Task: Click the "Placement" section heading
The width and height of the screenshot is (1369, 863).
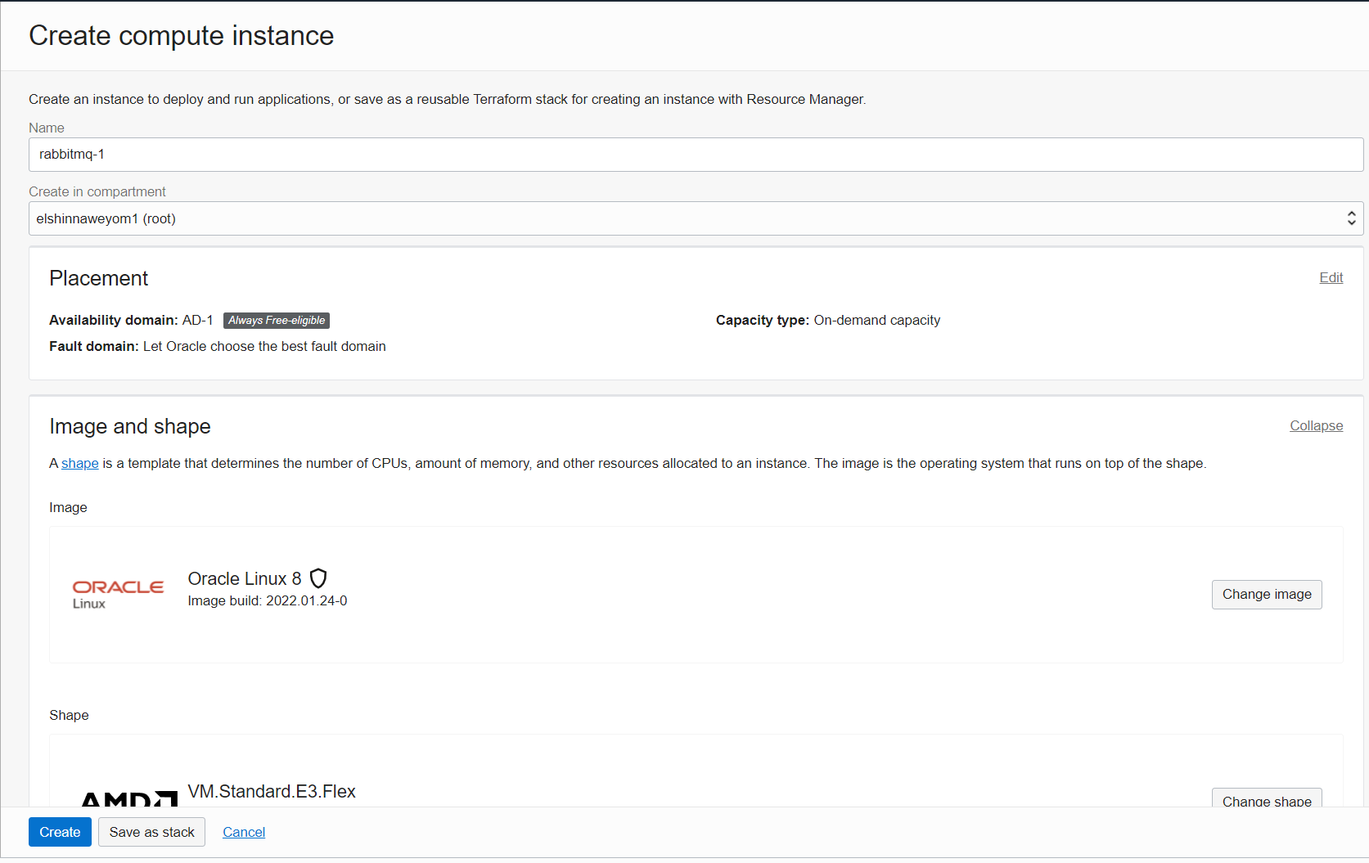Action: click(x=98, y=278)
